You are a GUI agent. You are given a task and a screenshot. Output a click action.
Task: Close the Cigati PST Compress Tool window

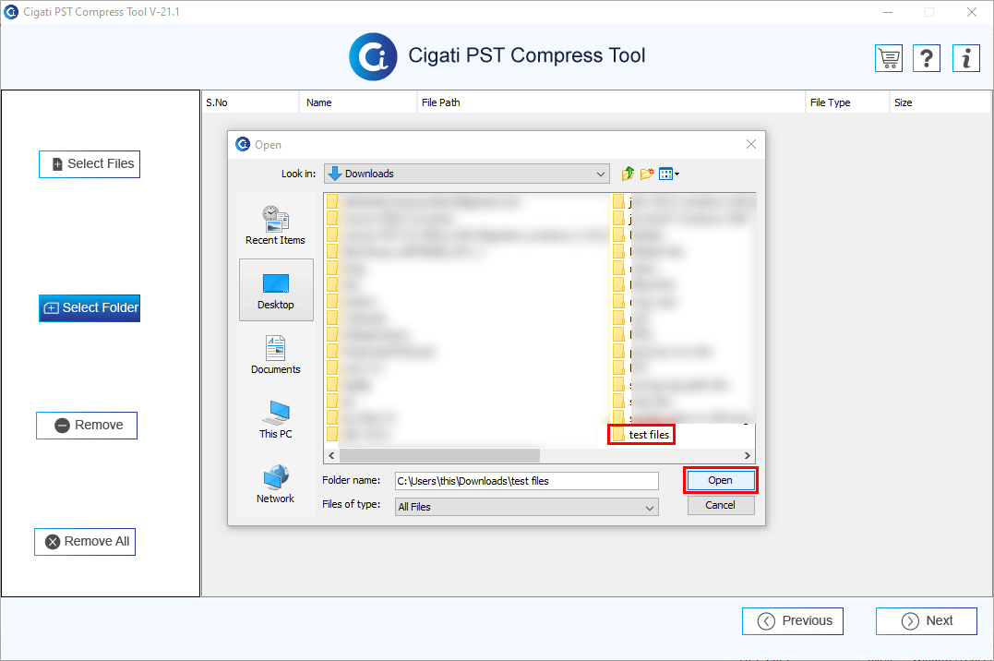(971, 12)
